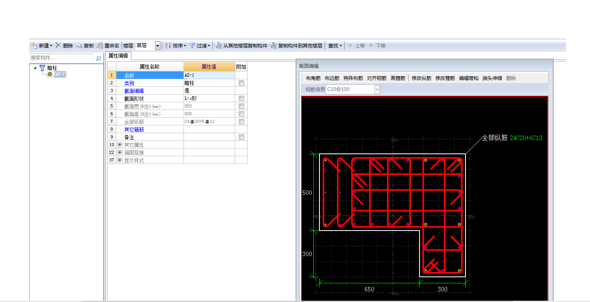Image resolution: width=590 pixels, height=302 pixels.
Task: Click the 布角筋 tool
Action: pos(313,78)
